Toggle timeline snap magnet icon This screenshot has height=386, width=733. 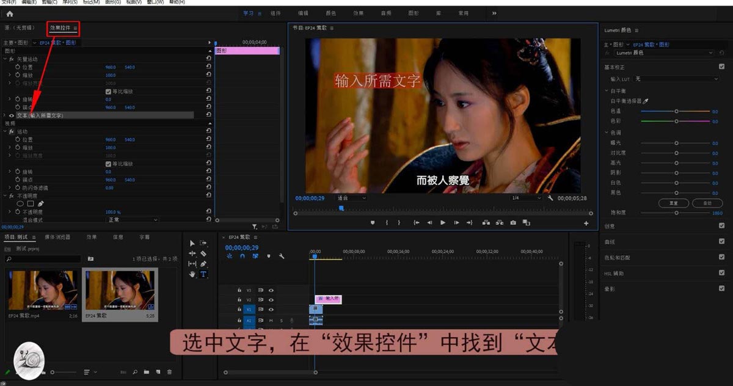coord(243,257)
